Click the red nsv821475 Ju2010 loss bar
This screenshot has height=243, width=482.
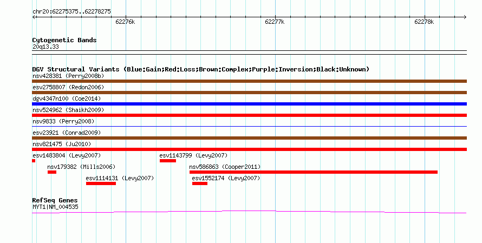(x=249, y=149)
